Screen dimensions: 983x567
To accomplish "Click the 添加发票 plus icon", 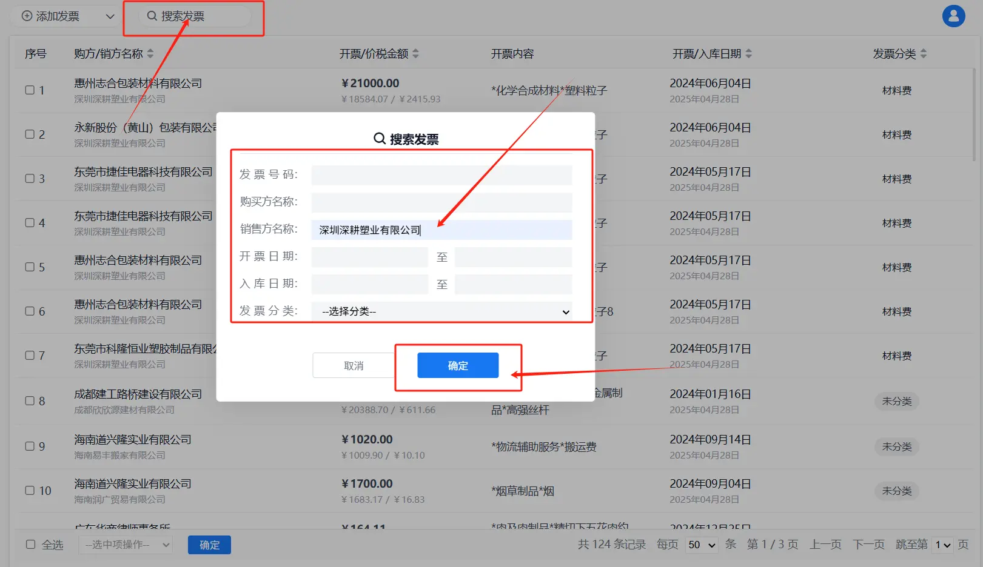I will [x=27, y=16].
